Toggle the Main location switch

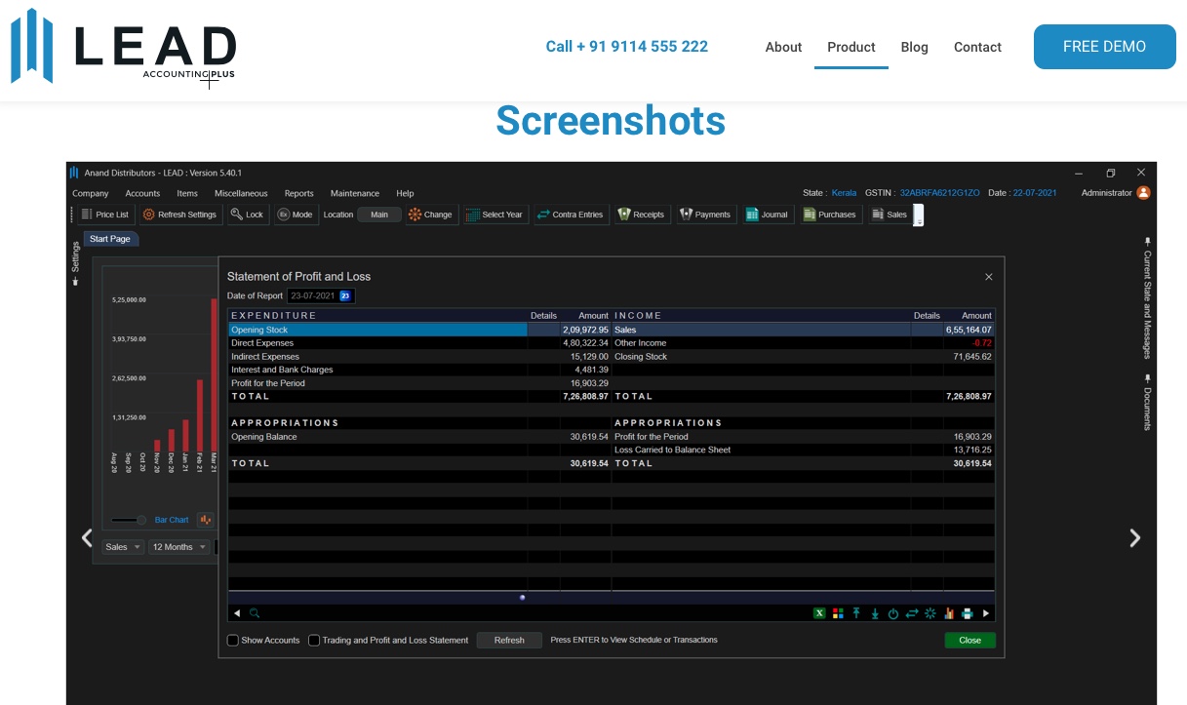pyautogui.click(x=379, y=215)
